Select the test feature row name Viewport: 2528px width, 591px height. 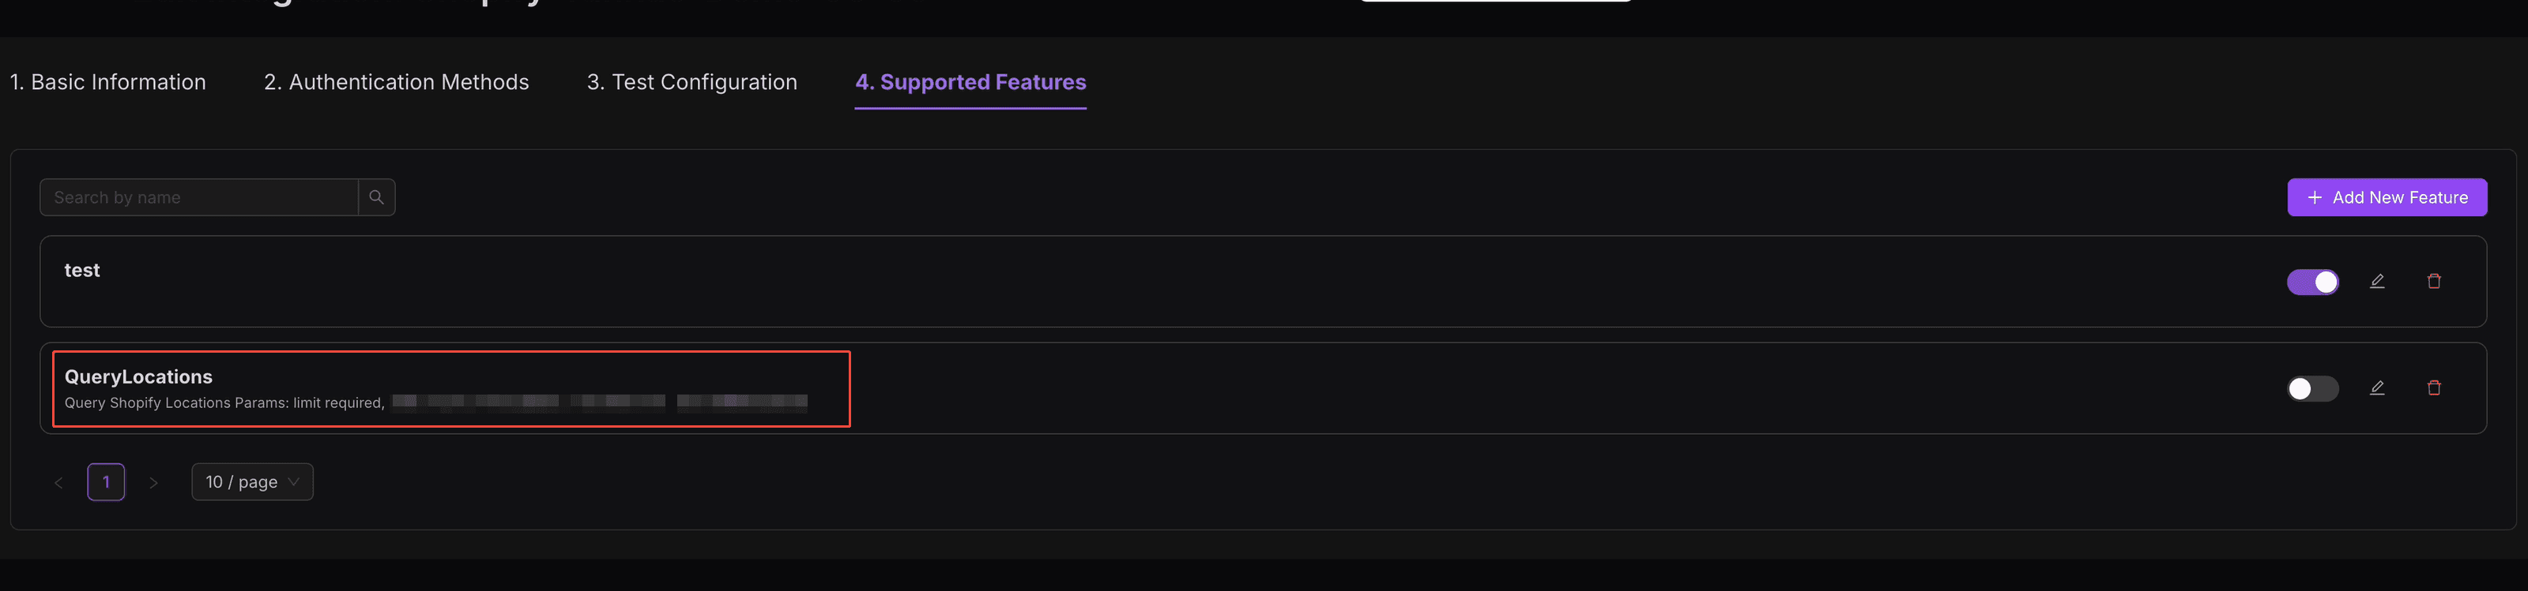(x=82, y=271)
